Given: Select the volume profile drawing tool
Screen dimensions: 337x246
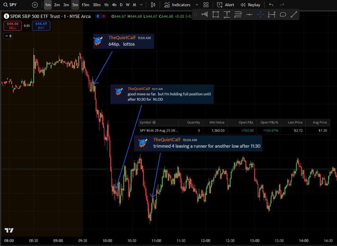Looking at the screenshot, I should pos(205,14).
